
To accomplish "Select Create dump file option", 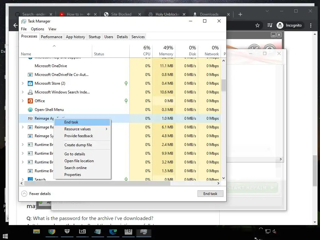I will pyautogui.click(x=82, y=145).
